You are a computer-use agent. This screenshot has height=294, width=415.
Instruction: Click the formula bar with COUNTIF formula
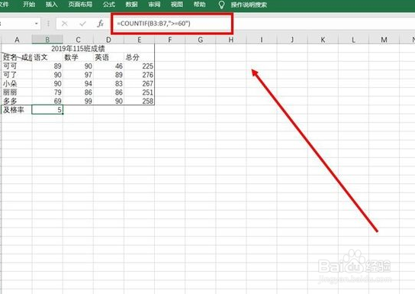tap(172, 24)
